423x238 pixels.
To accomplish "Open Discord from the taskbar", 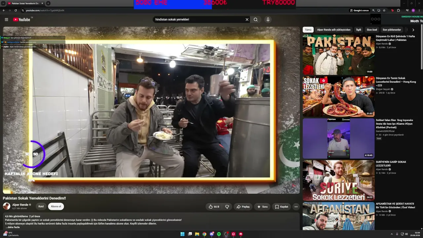I will pyautogui.click(x=211, y=234).
